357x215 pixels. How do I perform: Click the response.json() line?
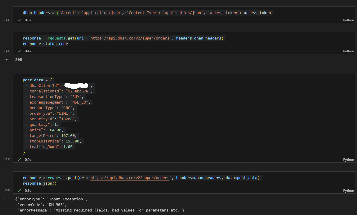(40, 183)
